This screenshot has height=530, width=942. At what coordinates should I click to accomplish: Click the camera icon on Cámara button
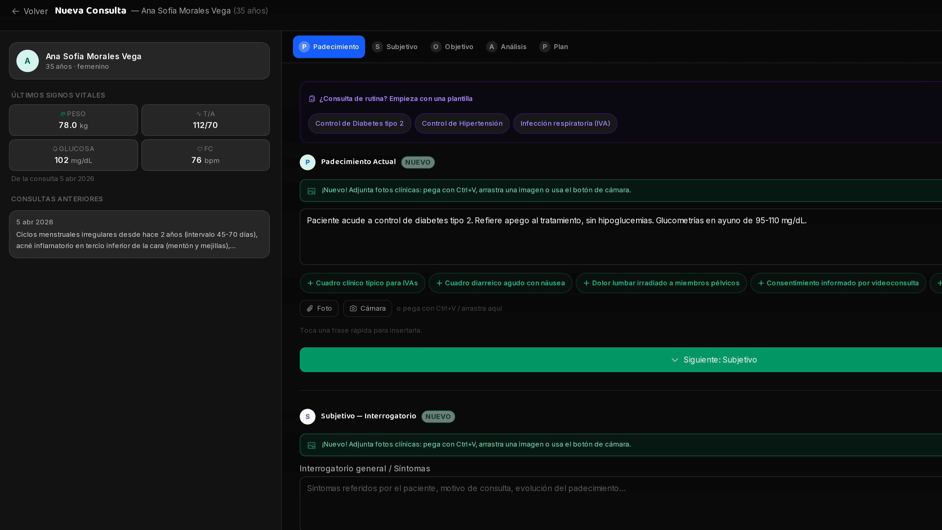click(353, 309)
